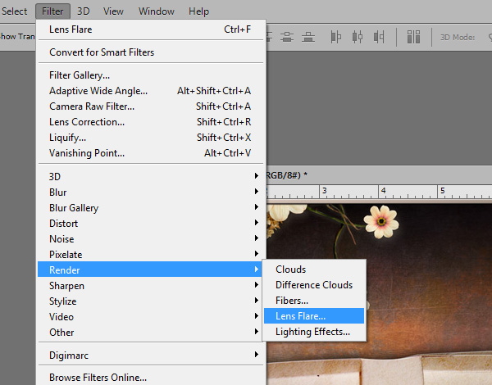Choose Adaptive Wide Angle... filter
Image resolution: width=492 pixels, height=385 pixels.
coord(151,91)
